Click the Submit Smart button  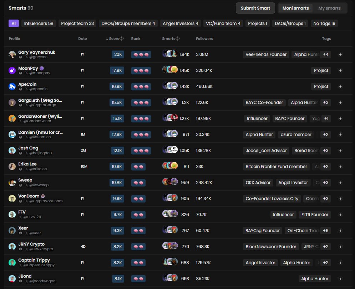[255, 8]
